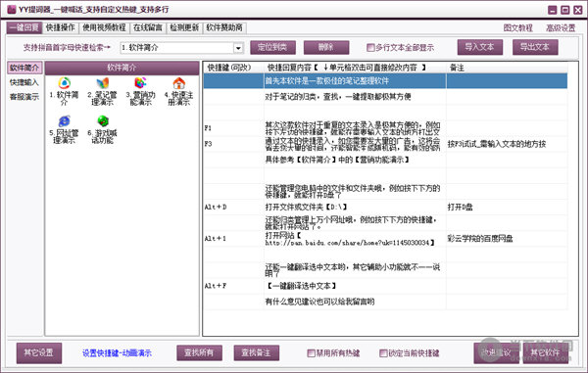Click the 备注 column header
Image resolution: width=588 pixels, height=373 pixels.
(x=507, y=68)
